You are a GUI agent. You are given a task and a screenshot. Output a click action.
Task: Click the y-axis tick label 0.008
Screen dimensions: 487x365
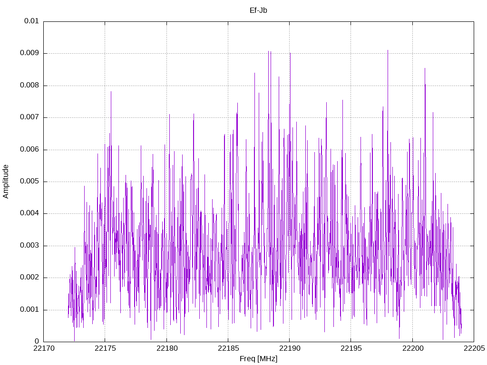tap(29, 86)
